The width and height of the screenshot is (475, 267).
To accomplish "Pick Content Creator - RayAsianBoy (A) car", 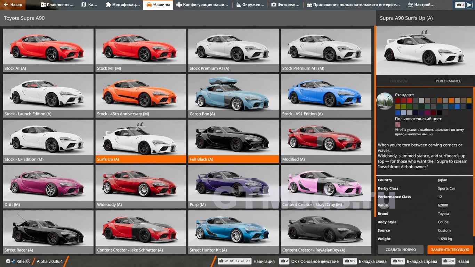I will (326, 232).
